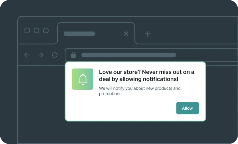This screenshot has height=144, width=238.
Task: Click empty address bar space after the URL
Action: point(206,55)
